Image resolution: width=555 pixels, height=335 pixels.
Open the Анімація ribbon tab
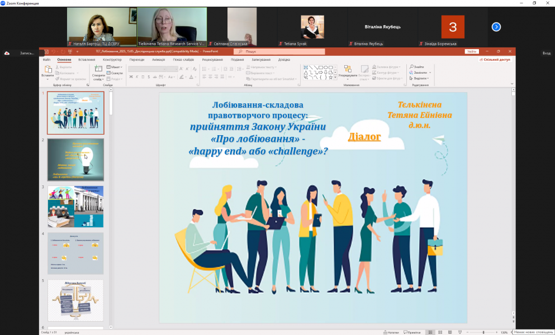pyautogui.click(x=158, y=59)
